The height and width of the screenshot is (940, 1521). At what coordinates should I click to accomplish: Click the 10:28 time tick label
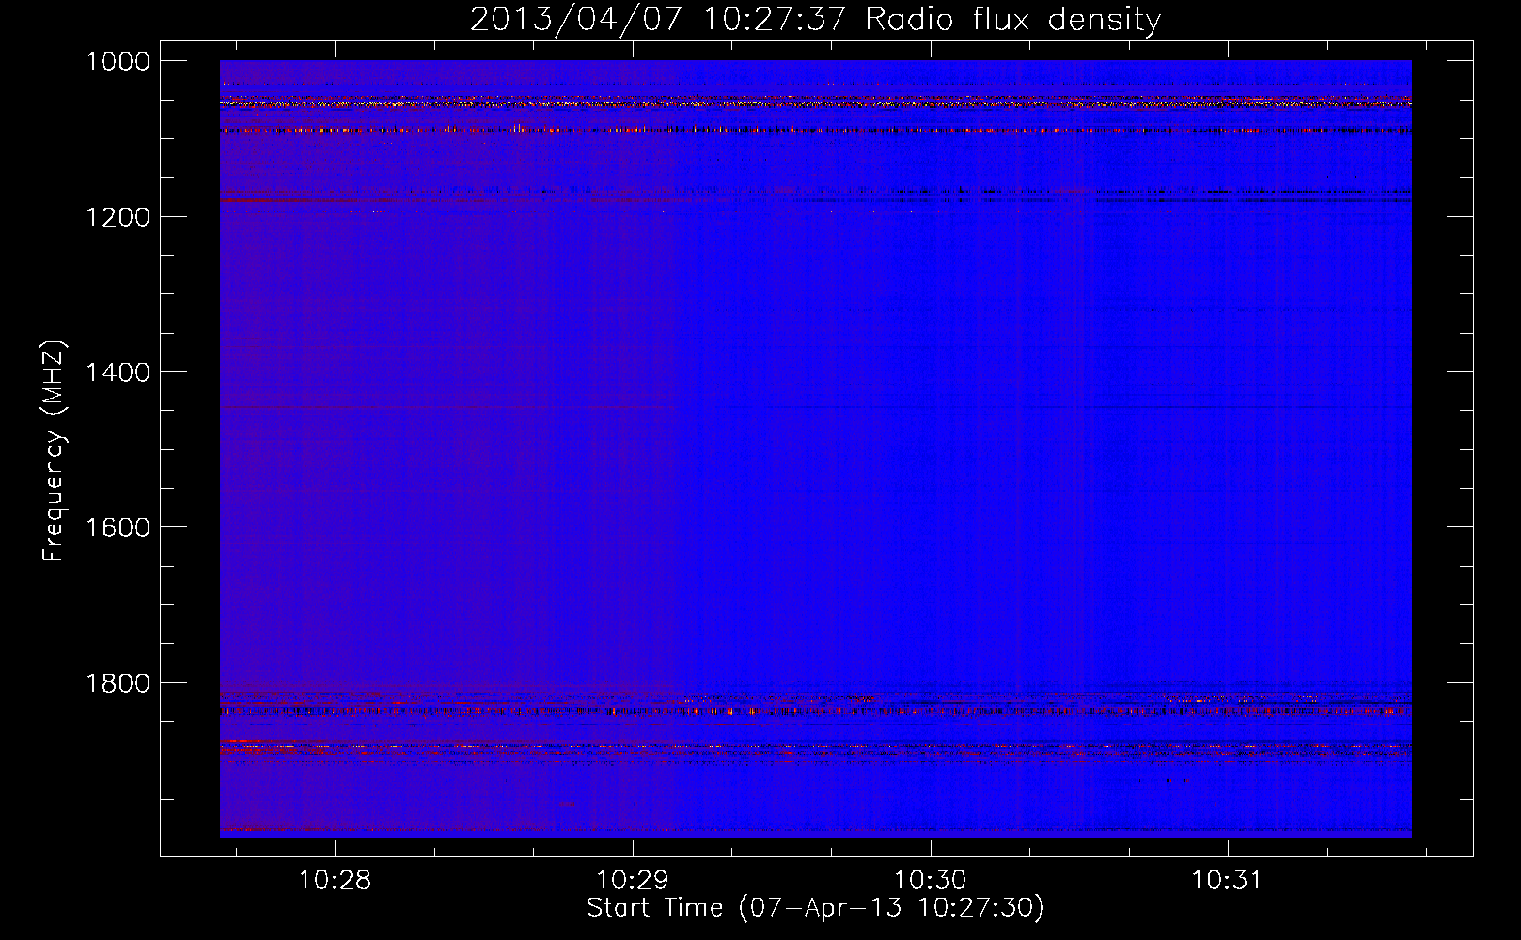(335, 881)
